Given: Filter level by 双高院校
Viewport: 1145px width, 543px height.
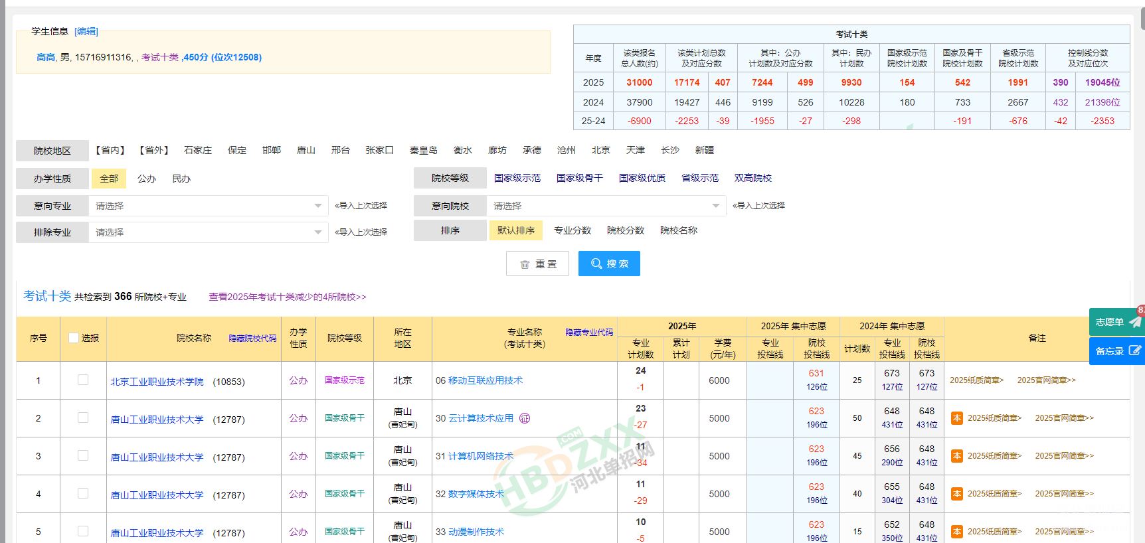Looking at the screenshot, I should [x=753, y=178].
